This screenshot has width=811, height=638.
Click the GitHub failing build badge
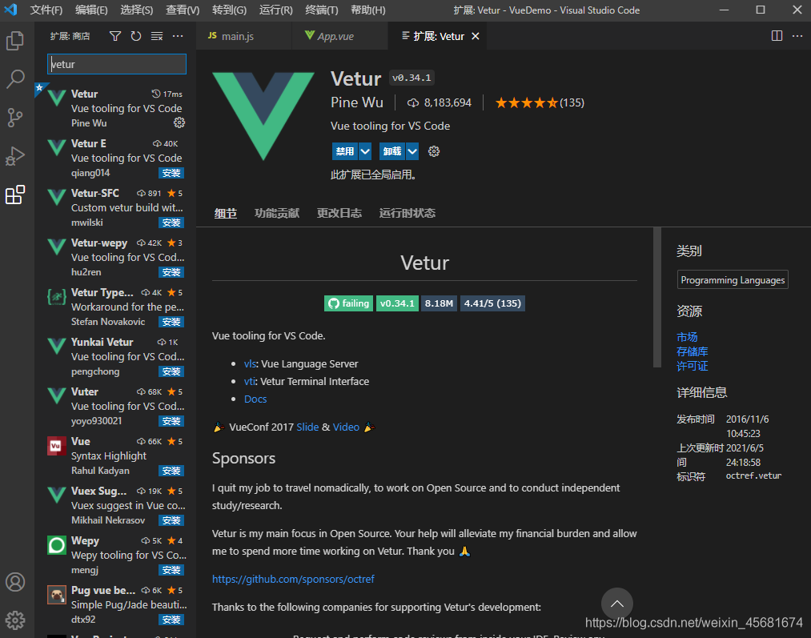point(348,303)
